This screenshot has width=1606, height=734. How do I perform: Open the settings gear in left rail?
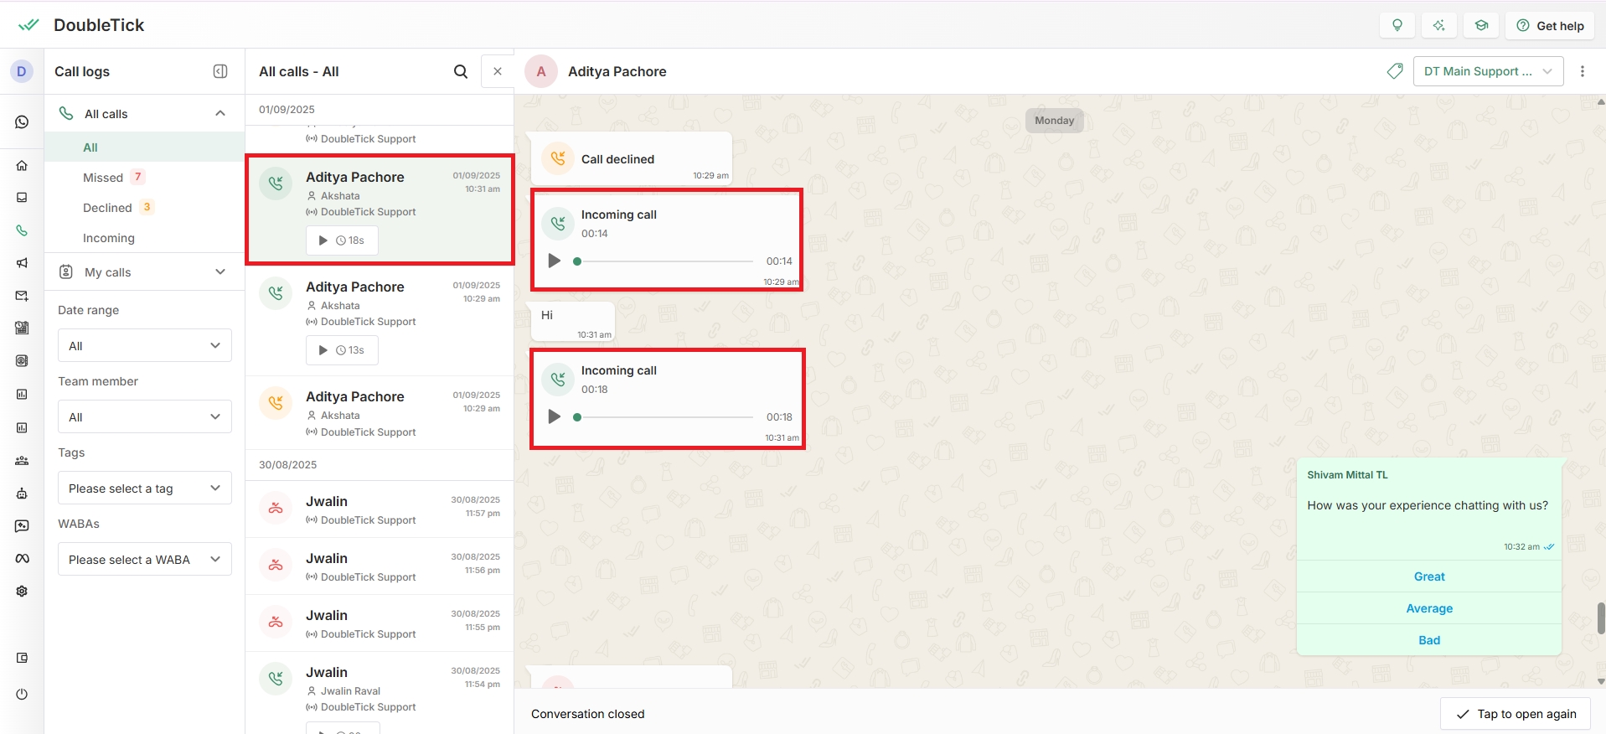(22, 592)
